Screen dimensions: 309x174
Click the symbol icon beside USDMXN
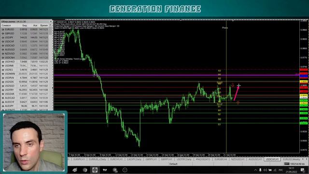(3, 74)
